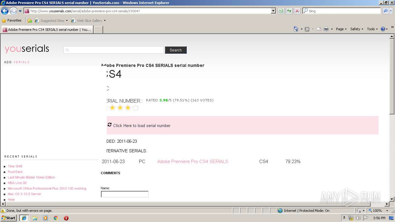Click the Stop loading icon

[297, 11]
